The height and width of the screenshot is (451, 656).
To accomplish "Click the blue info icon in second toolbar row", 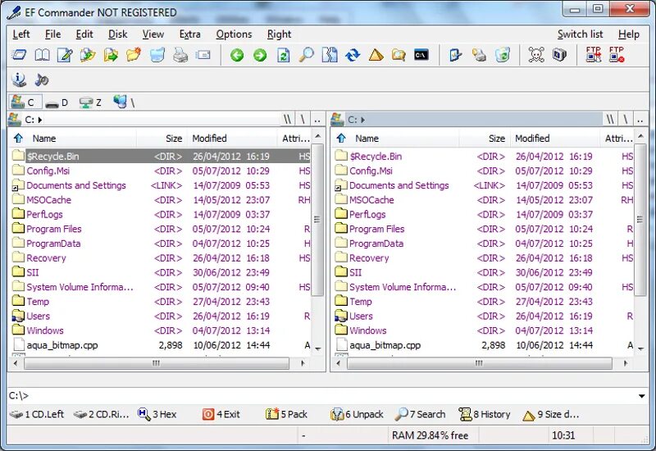I will pos(19,80).
